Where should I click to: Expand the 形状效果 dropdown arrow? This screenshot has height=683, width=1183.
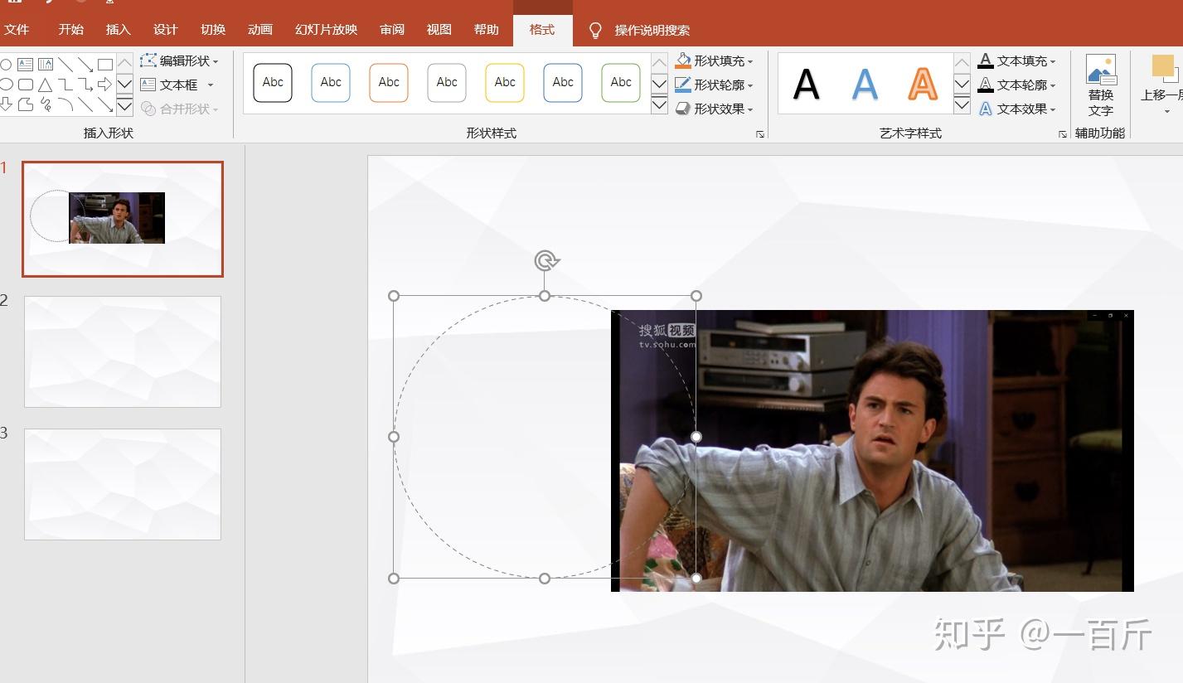coord(750,109)
